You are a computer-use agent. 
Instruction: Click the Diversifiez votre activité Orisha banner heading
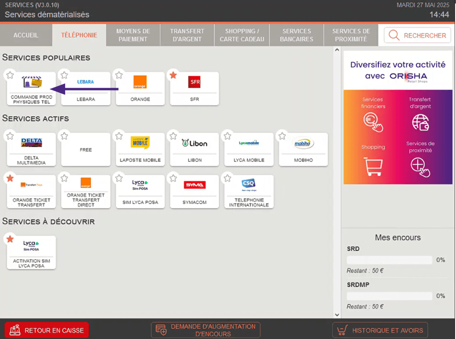pyautogui.click(x=398, y=70)
